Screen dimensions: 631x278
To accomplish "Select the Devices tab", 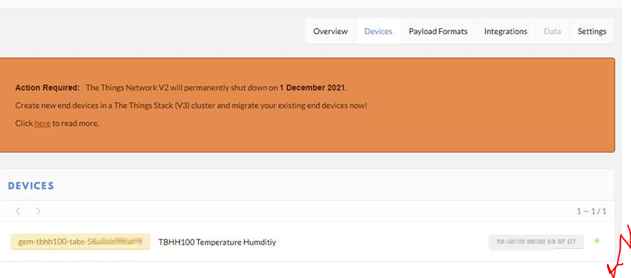I will [x=379, y=31].
